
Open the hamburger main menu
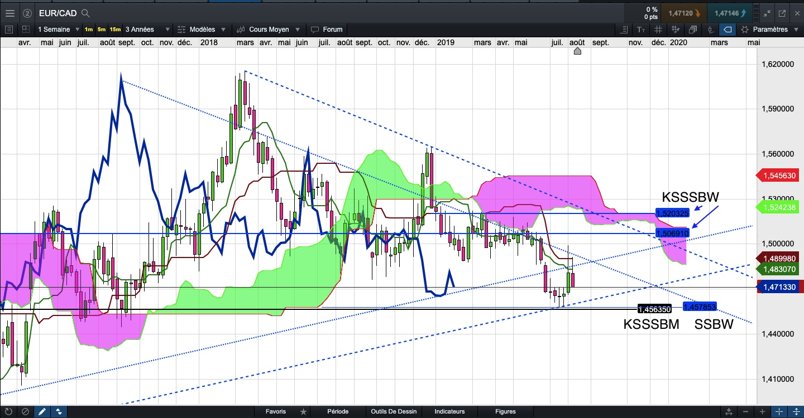(10, 13)
